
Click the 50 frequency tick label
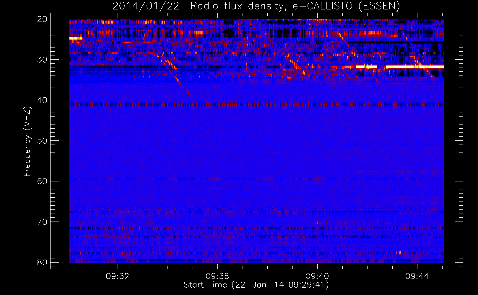pyautogui.click(x=42, y=141)
